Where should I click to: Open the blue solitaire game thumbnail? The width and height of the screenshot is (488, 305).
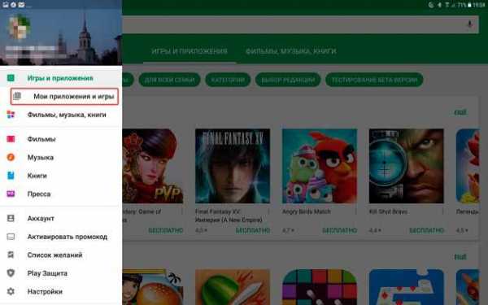(407, 287)
